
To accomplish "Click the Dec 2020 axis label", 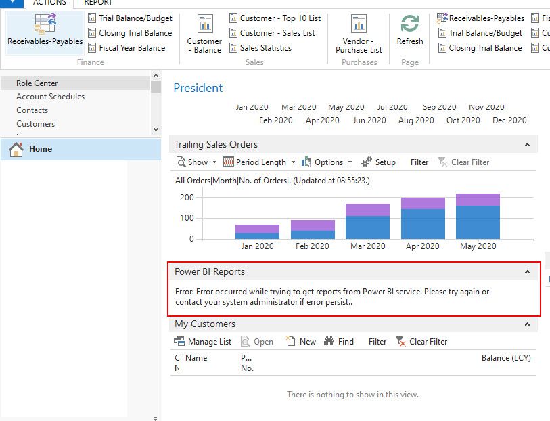I will click(x=509, y=120).
